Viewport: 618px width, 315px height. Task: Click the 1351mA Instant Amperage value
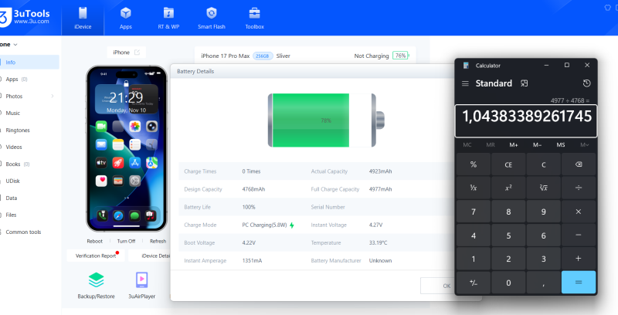pos(252,261)
